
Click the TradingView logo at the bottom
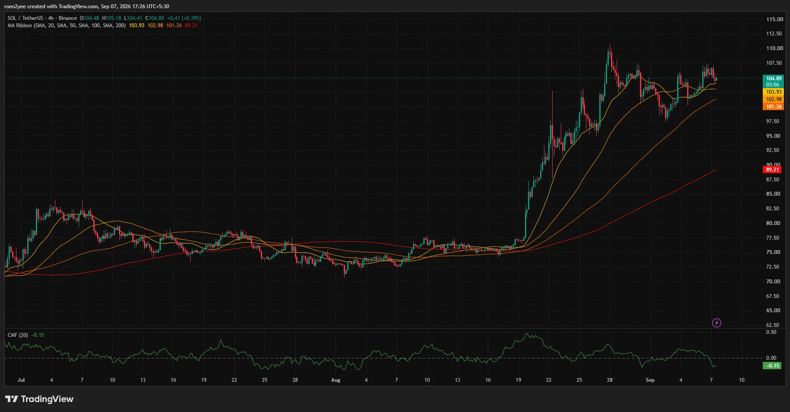(x=39, y=399)
